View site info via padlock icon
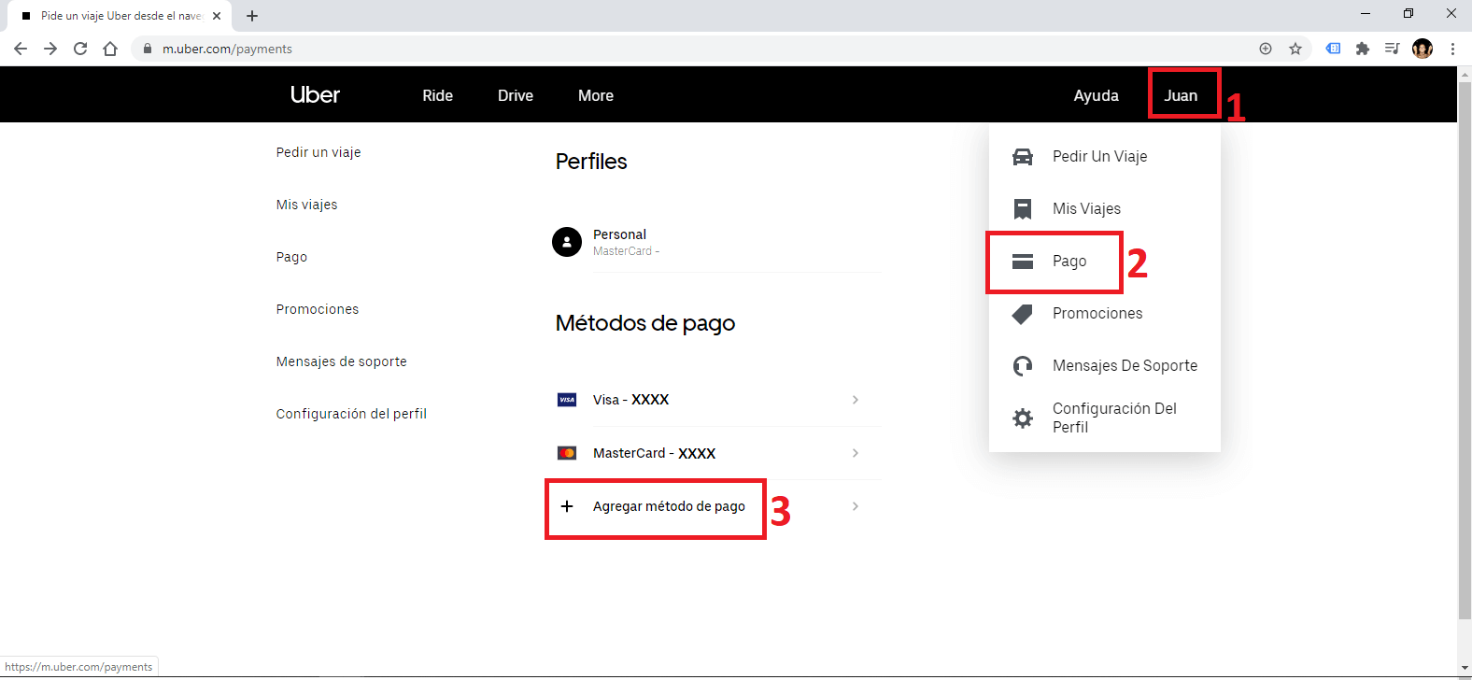 [148, 49]
